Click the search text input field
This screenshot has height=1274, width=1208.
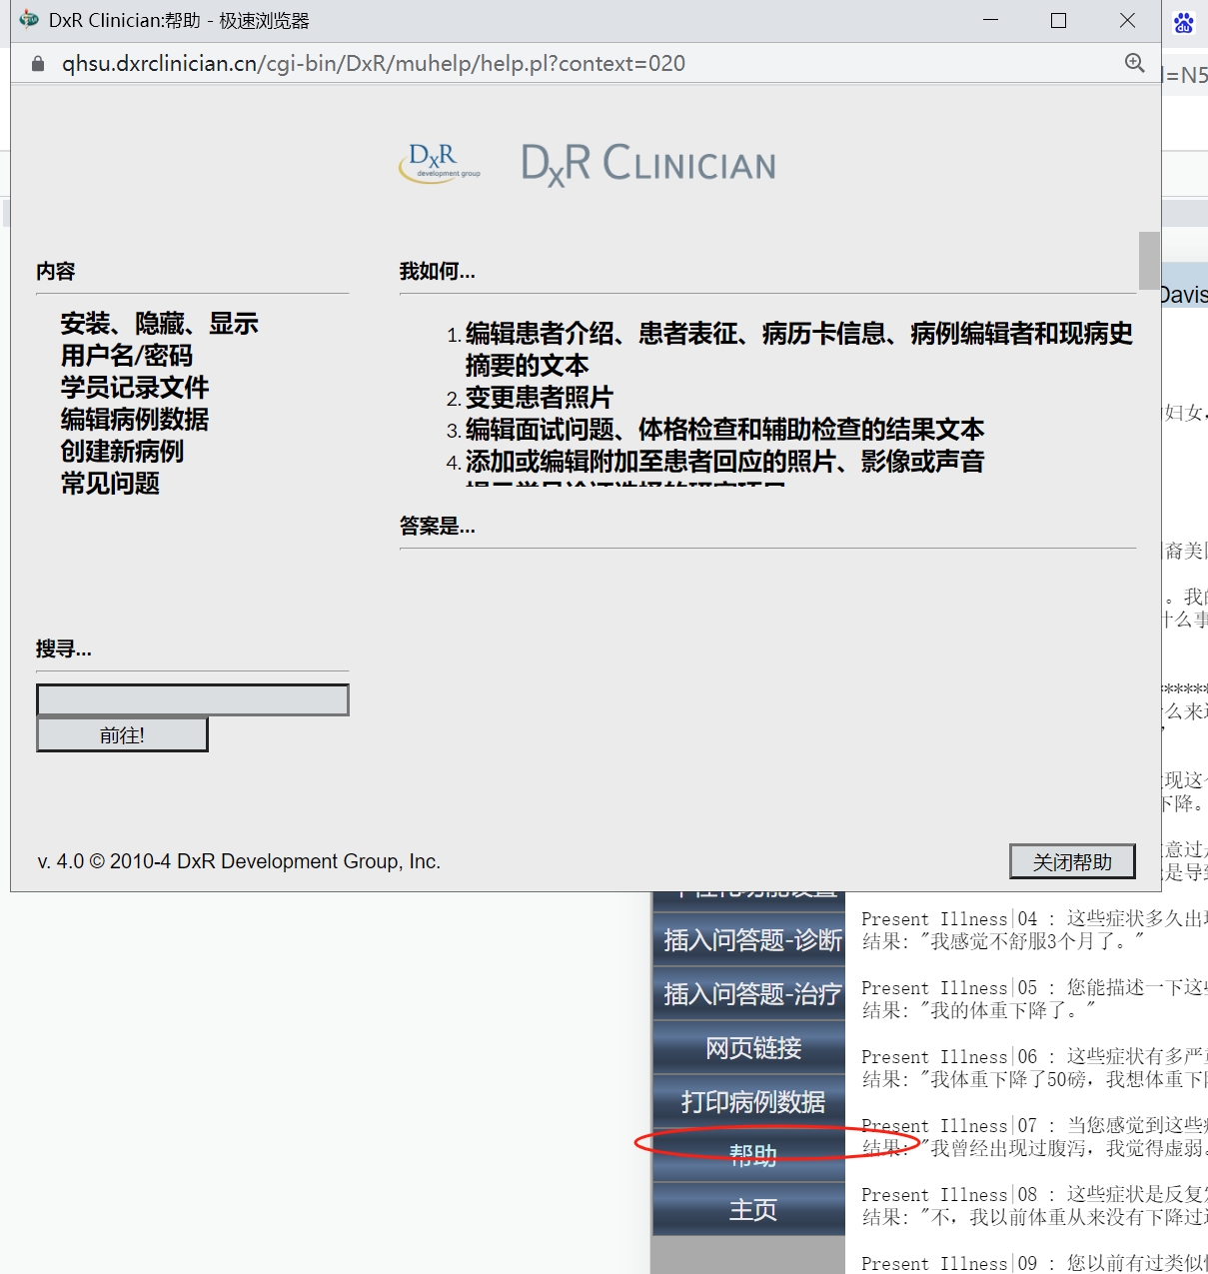tap(193, 699)
